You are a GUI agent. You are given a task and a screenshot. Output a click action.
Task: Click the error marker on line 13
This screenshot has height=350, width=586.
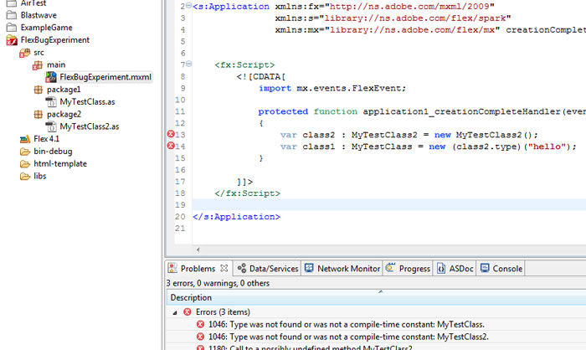(x=171, y=135)
